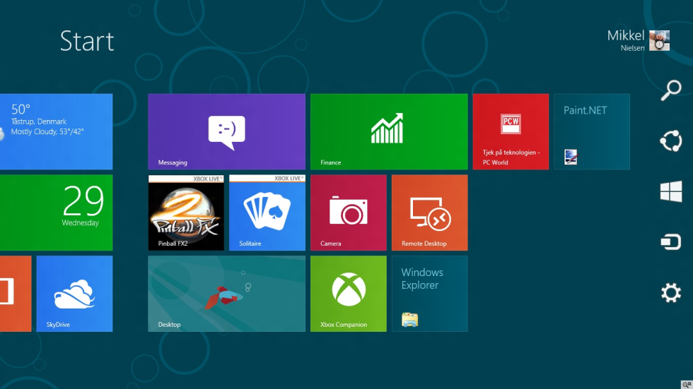Open the Desktop tile
This screenshot has height=389, width=693.
[x=226, y=294]
